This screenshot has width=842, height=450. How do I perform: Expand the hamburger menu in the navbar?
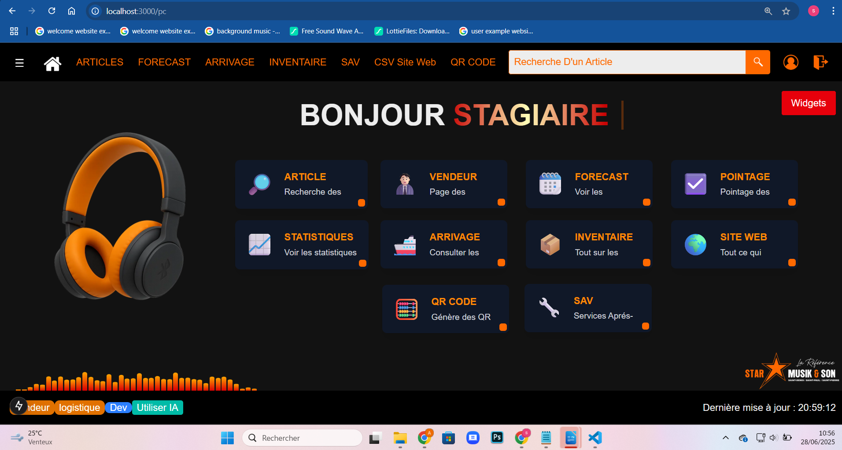coord(19,62)
